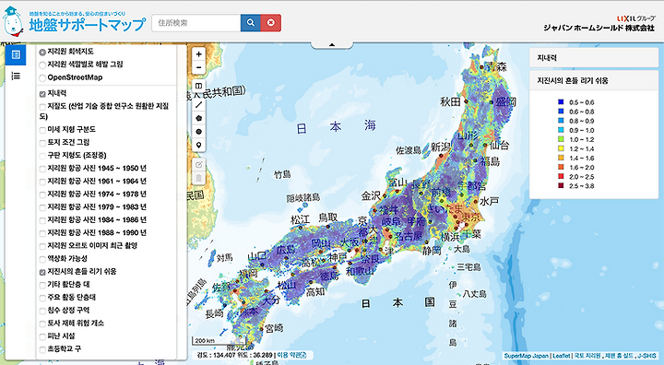Enable aerial photo 1988 ~ 1990 checkbox
The image size is (664, 365).
point(42,233)
